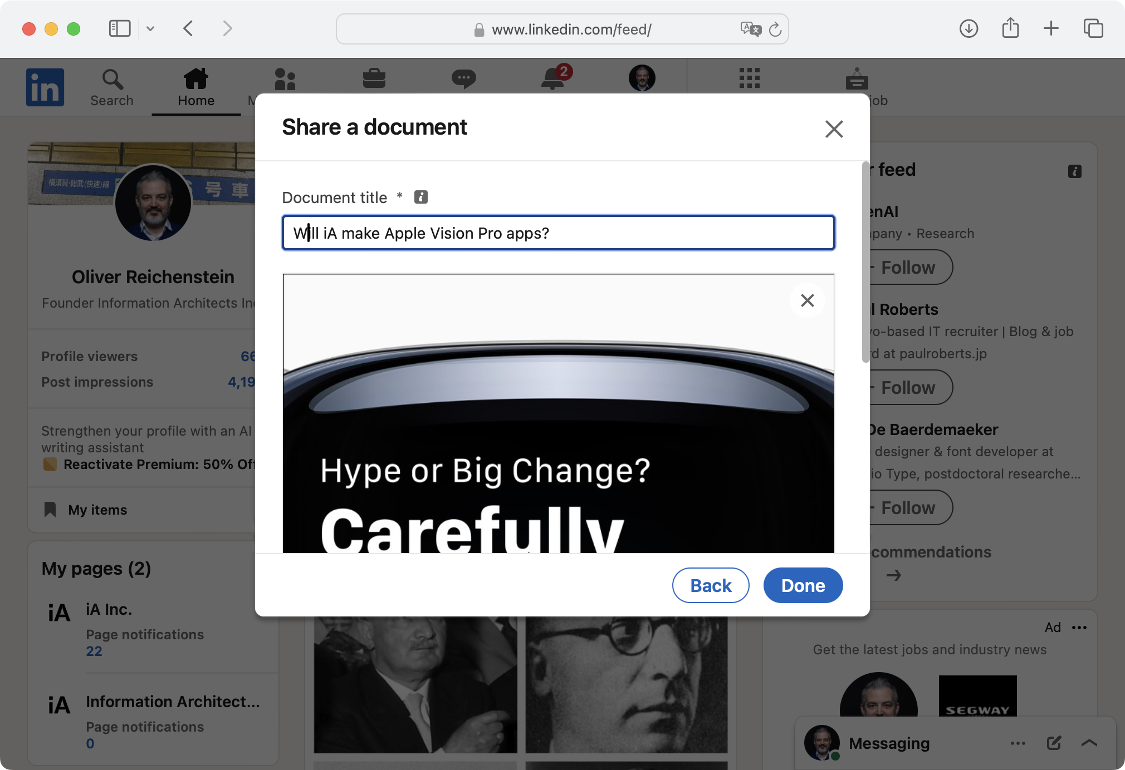
Task: Open the sidebar dropdown arrow in Safari
Action: (150, 29)
